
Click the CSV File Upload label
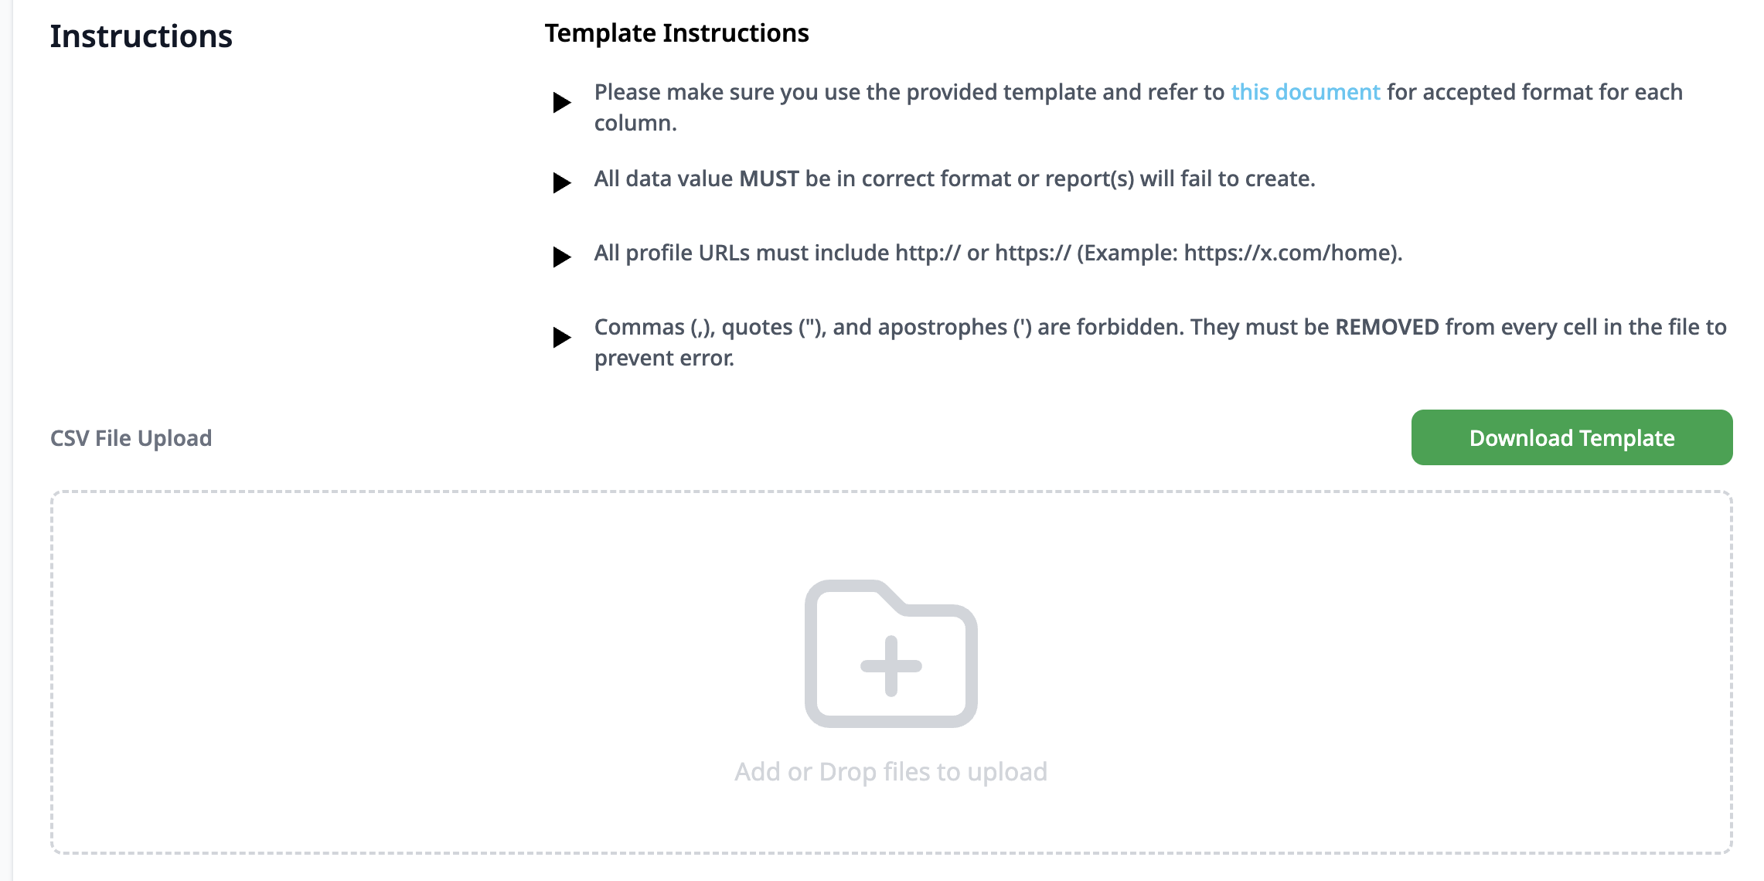[x=130, y=437]
